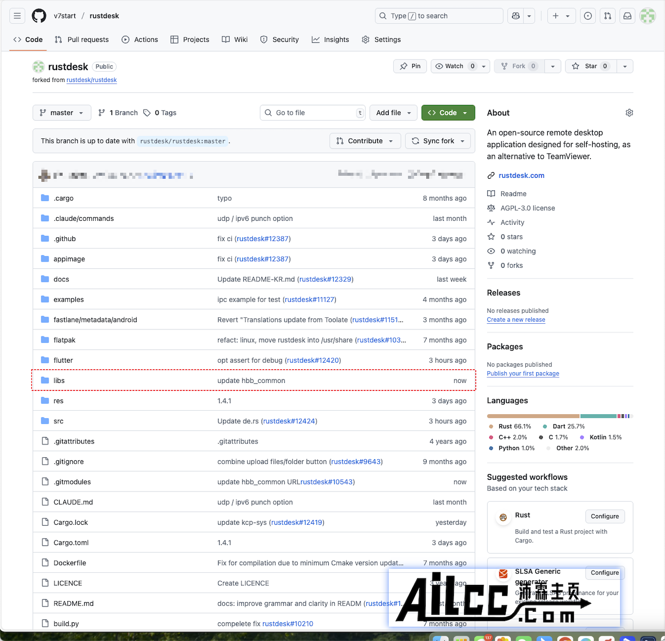
Task: Open the Security tab
Action: pyautogui.click(x=280, y=39)
